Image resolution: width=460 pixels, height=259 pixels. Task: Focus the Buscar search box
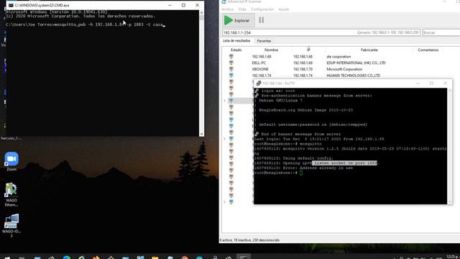(441, 32)
